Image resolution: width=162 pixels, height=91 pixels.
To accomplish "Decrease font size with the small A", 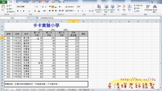I will pos(46,7).
